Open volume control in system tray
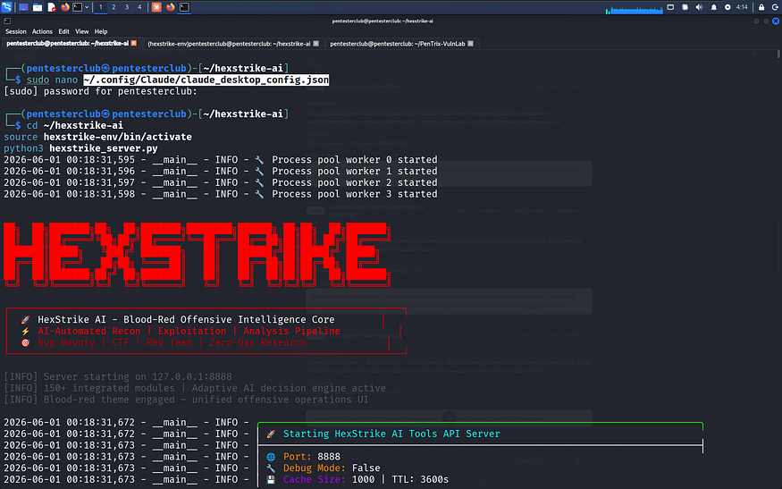The height and width of the screenshot is (489, 782). tap(699, 7)
